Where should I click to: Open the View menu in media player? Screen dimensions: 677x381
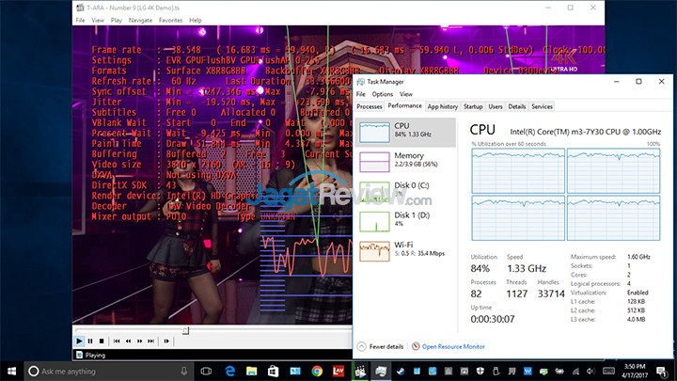point(98,21)
